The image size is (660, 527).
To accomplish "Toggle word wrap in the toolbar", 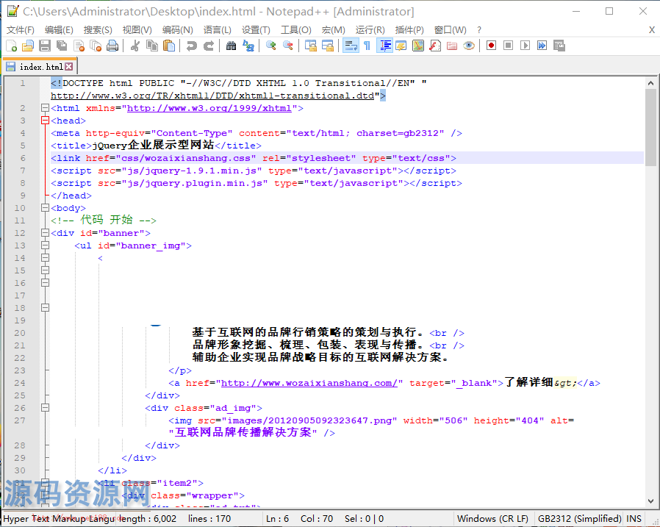I will (x=350, y=46).
